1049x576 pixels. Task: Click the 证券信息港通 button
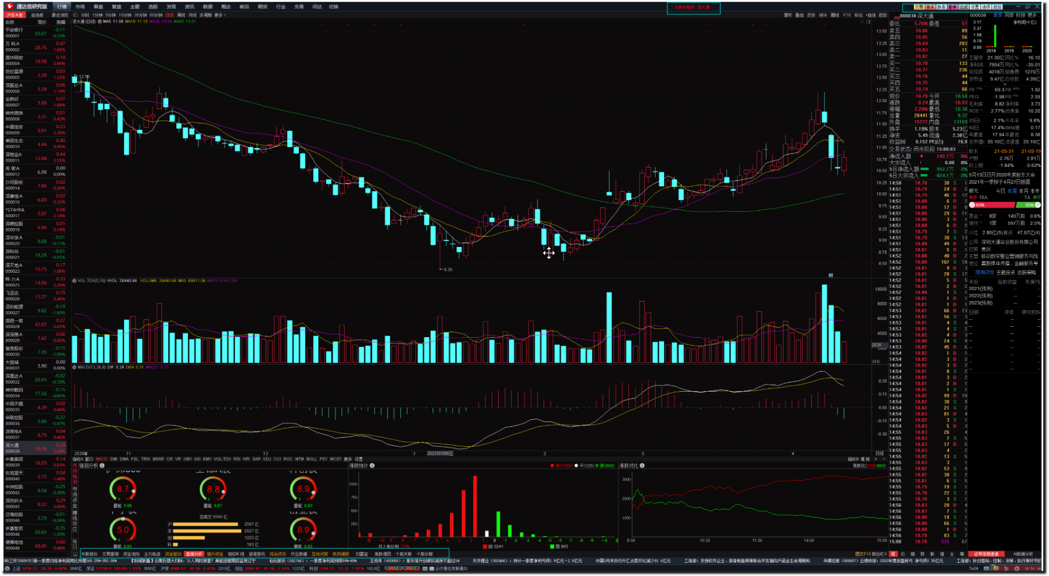[x=986, y=554]
